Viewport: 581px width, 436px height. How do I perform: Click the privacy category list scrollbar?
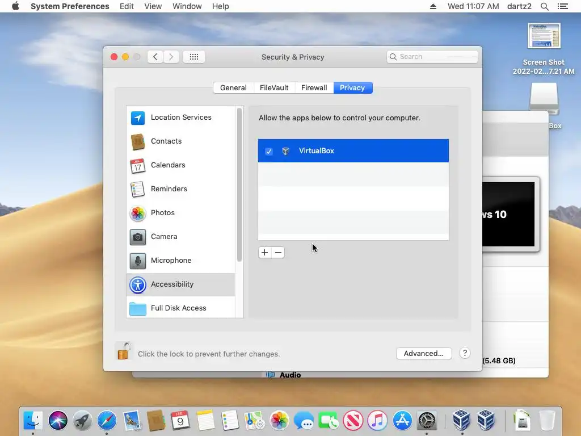239,185
